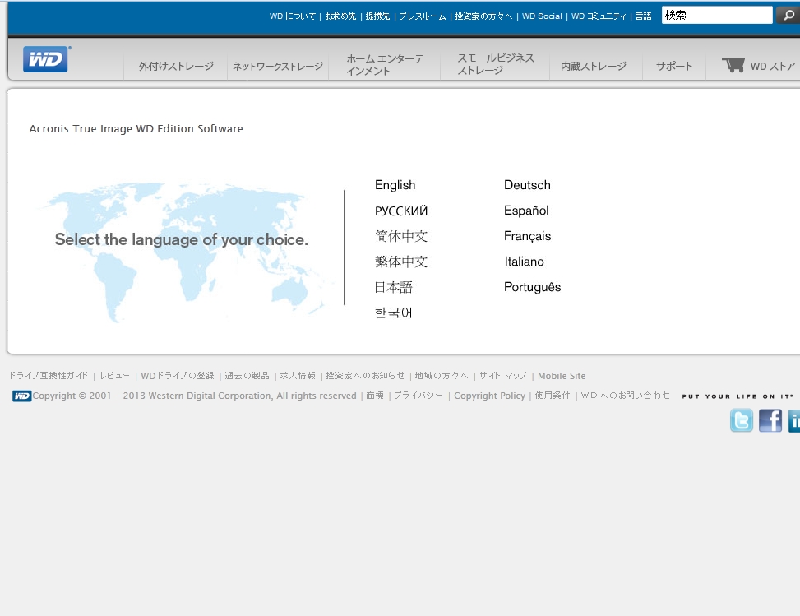Viewport: 800px width, 616px height.
Task: Select English language
Action: click(x=395, y=185)
